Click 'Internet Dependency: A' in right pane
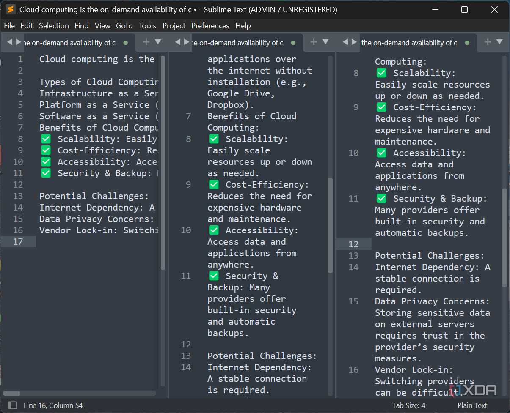 click(x=433, y=267)
